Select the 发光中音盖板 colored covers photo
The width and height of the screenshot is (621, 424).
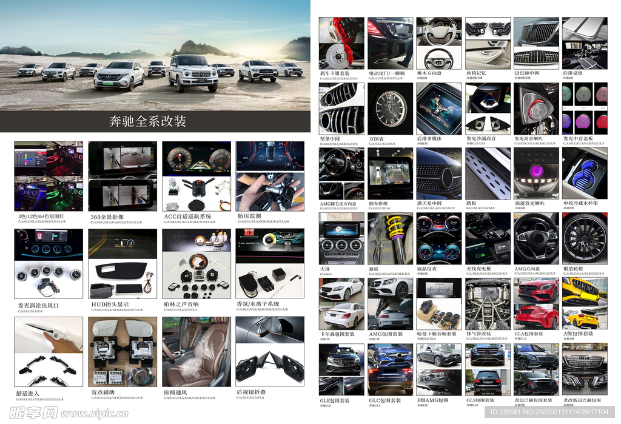point(585,109)
